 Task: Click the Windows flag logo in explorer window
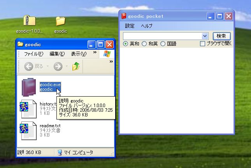click(107, 54)
